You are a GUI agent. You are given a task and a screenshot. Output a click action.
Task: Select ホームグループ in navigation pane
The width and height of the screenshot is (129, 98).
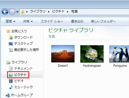pos(22,95)
